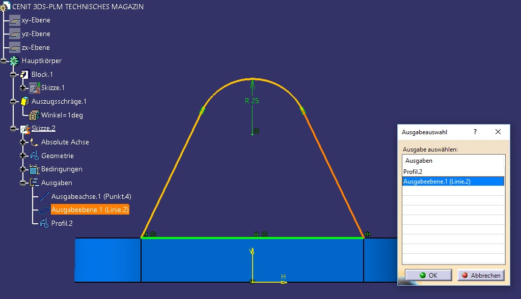Viewport: 521px width, 299px height.
Task: Click the Skizze.2 sketch icon
Action: [x=25, y=129]
